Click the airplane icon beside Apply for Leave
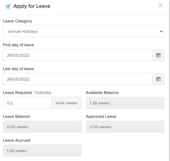Screen dimensions: 170x161 coord(8,7)
